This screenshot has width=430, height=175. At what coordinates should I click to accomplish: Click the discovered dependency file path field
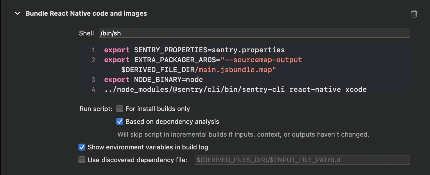[x=302, y=160]
